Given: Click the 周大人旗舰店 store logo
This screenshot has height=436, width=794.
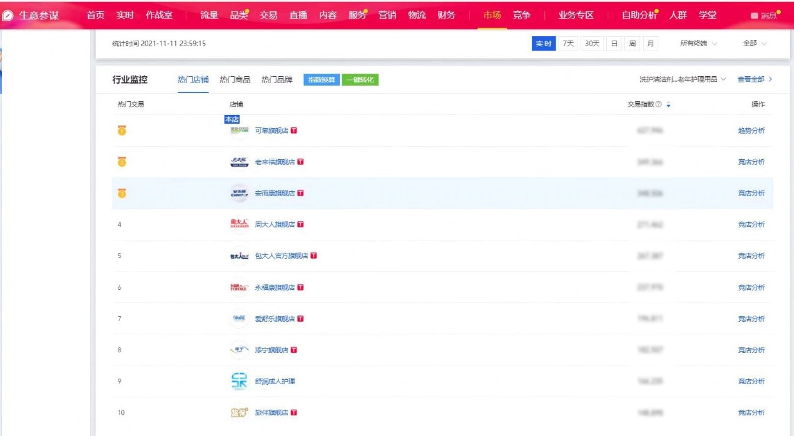Looking at the screenshot, I should [240, 224].
